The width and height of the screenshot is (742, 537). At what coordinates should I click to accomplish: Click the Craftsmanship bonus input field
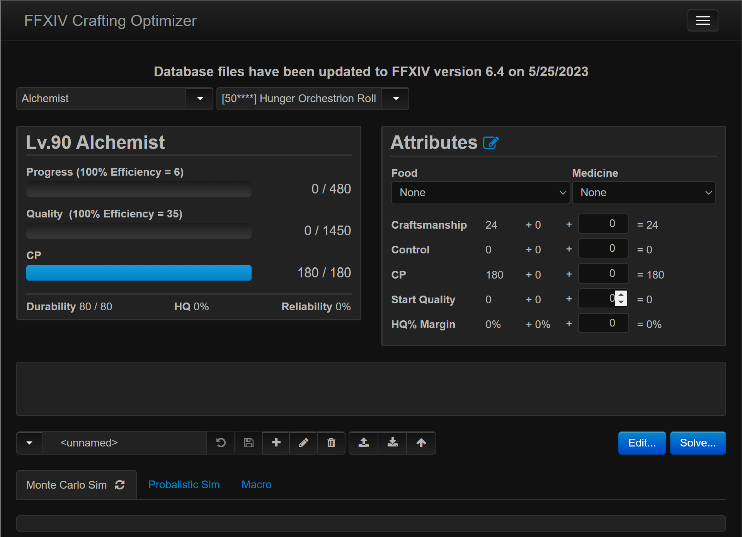click(603, 224)
